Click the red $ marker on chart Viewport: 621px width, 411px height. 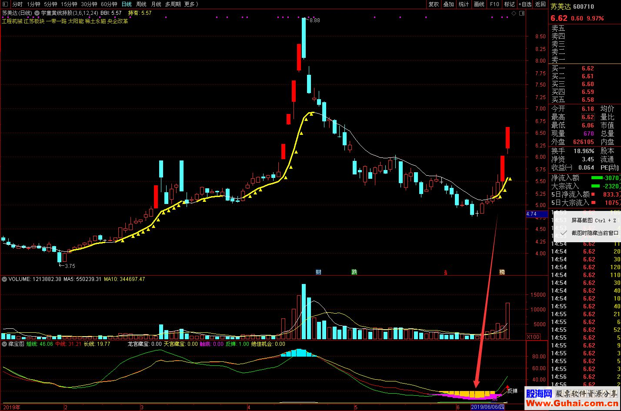[x=445, y=273]
